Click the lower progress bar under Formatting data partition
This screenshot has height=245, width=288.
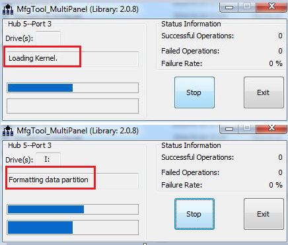tap(73, 228)
